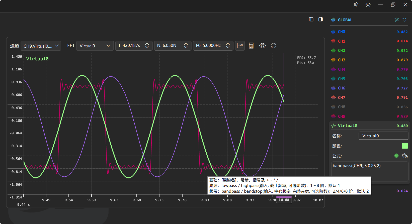Screen dimensions: 412x224
Task: Click the CH2 value 0.932
Action: pos(402,51)
